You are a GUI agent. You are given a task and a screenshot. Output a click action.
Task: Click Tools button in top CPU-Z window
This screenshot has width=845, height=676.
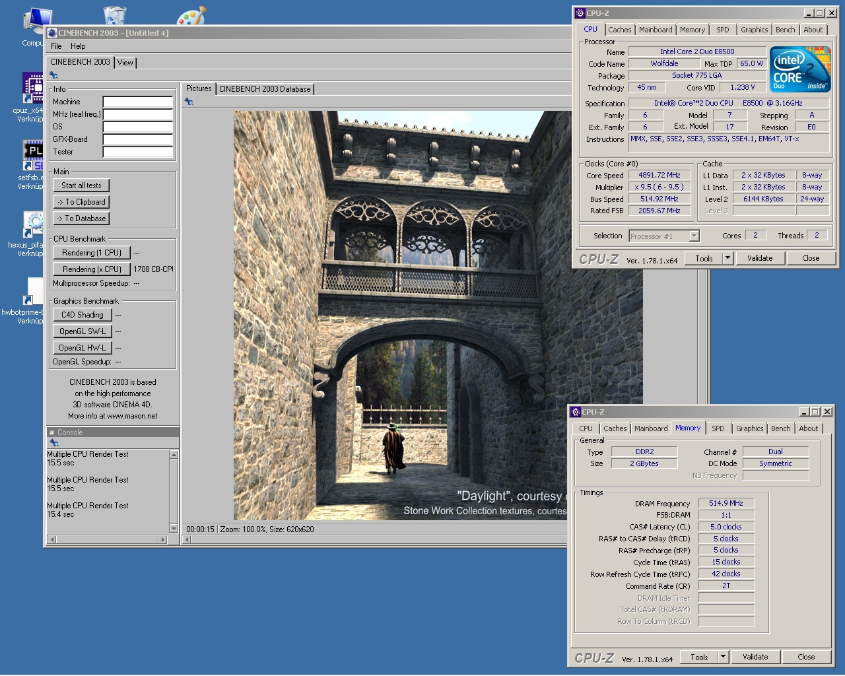point(704,258)
